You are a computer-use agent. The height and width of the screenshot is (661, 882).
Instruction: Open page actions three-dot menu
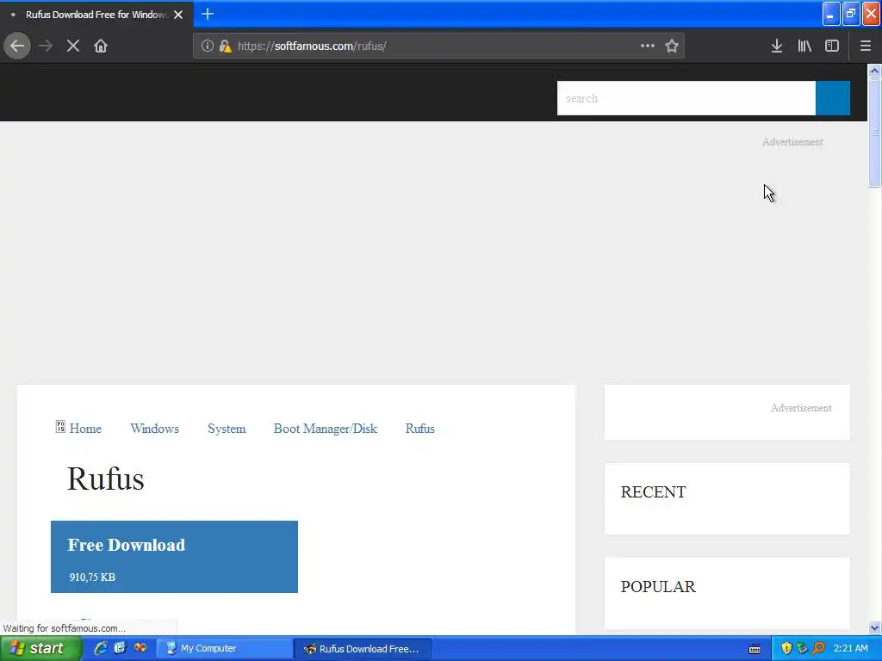(648, 46)
